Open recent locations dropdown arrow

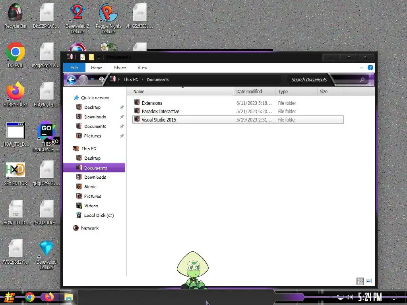[x=92, y=79]
